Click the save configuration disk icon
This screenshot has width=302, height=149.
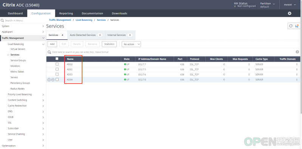(297, 26)
